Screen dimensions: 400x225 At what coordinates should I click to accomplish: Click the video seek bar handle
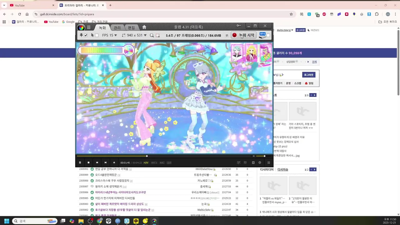pos(147,156)
